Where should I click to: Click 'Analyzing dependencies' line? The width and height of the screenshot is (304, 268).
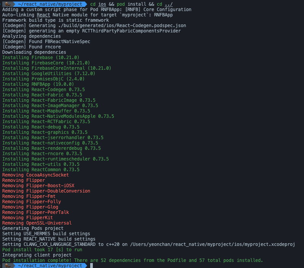(x=32, y=36)
